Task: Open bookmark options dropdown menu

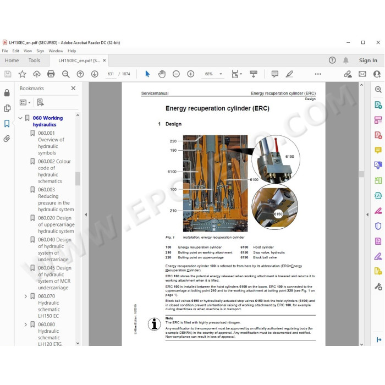Action: pyautogui.click(x=25, y=102)
